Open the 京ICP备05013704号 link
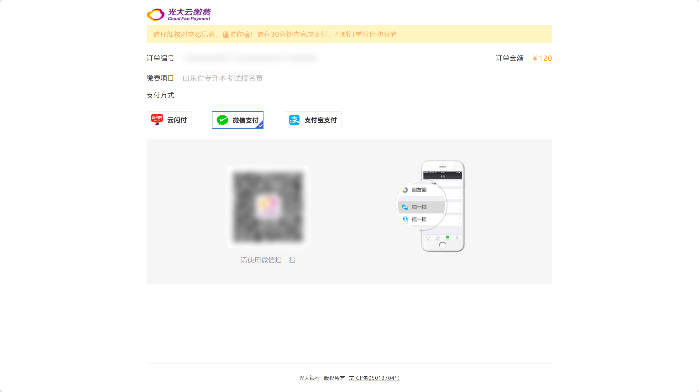This screenshot has height=392, width=699. pyautogui.click(x=374, y=378)
